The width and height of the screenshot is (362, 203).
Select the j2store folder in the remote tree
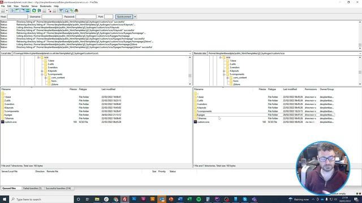(236, 85)
